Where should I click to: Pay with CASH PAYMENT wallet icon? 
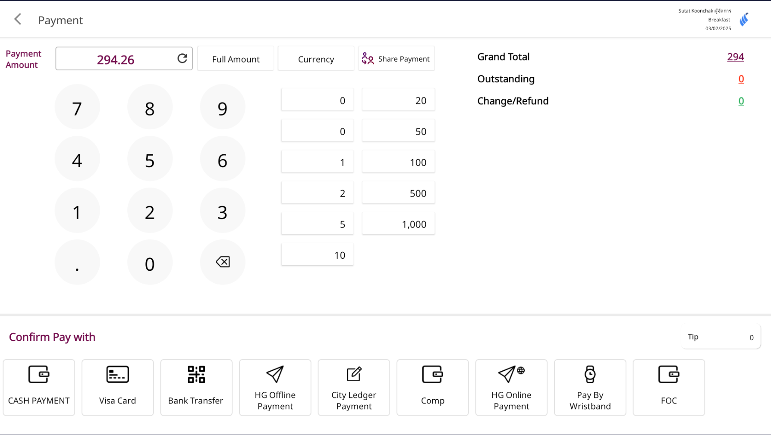click(39, 387)
